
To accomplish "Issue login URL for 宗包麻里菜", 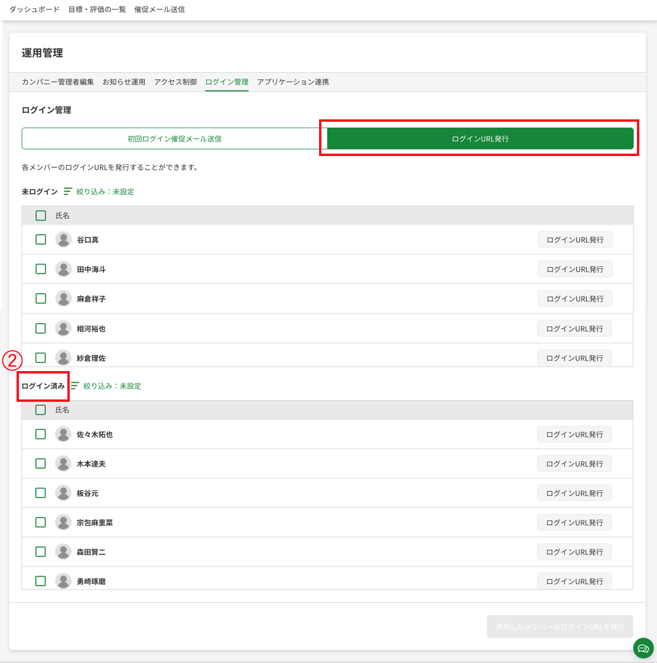I will coord(574,522).
